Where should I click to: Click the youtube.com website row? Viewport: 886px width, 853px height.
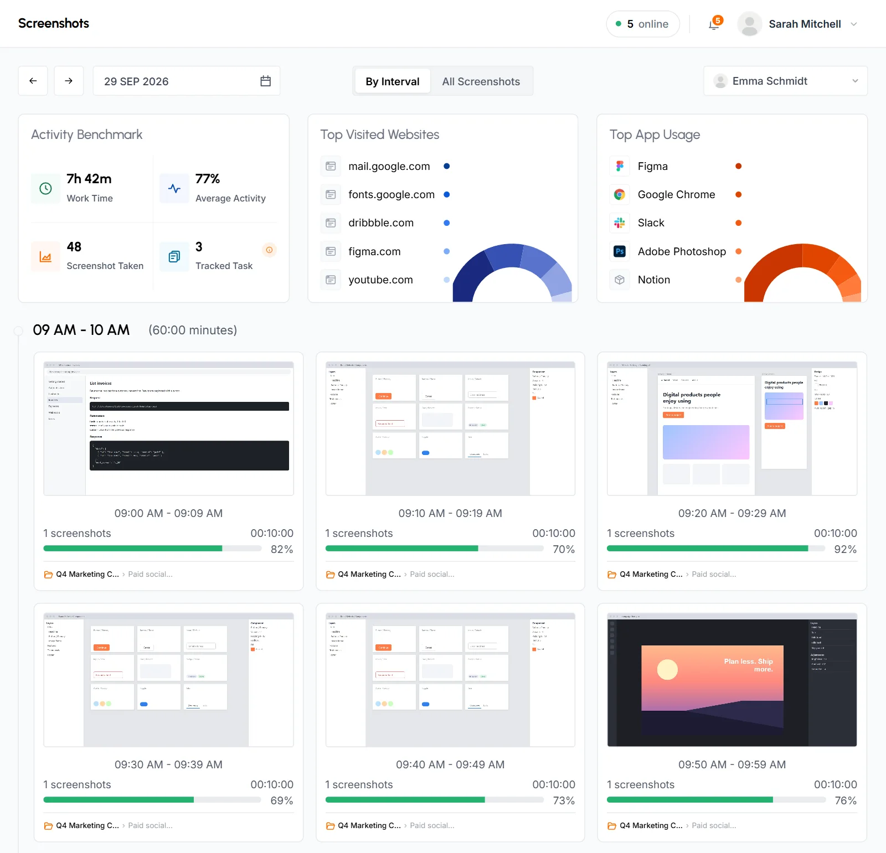[x=385, y=280]
